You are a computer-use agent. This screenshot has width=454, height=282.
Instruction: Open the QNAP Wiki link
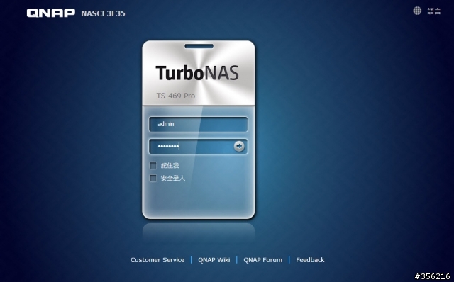pyautogui.click(x=214, y=260)
